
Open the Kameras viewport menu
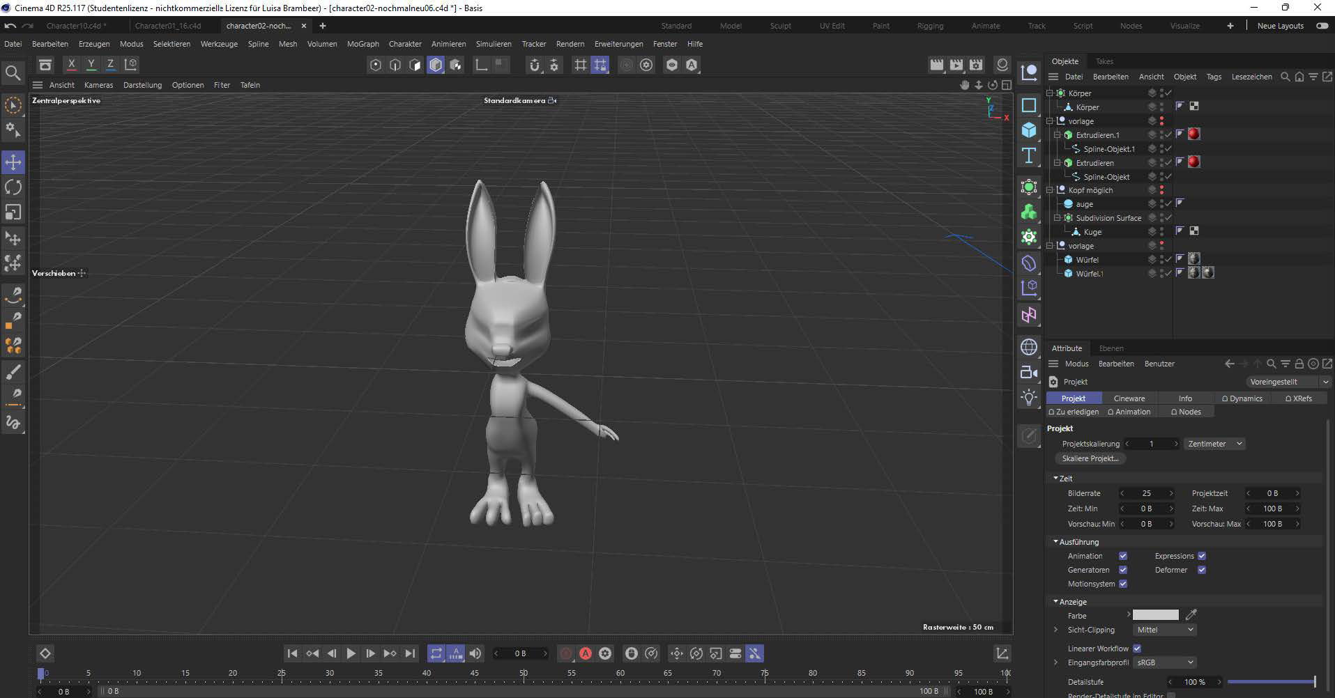tap(98, 85)
